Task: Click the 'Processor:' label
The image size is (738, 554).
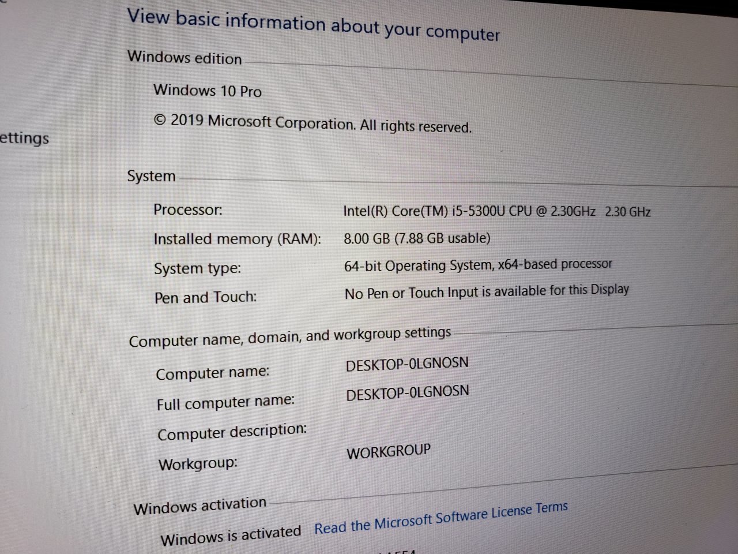Action: click(187, 209)
